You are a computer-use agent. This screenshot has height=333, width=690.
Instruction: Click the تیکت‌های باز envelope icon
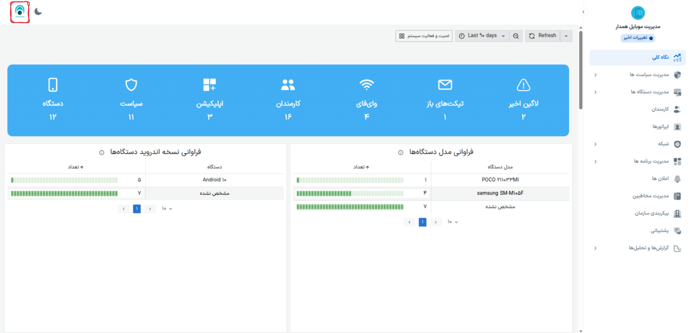pyautogui.click(x=445, y=85)
